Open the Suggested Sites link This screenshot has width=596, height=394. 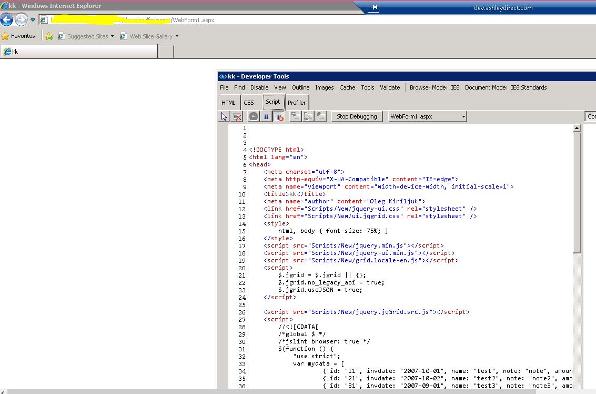coord(84,36)
